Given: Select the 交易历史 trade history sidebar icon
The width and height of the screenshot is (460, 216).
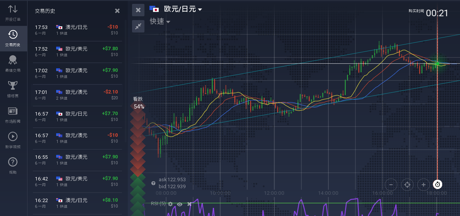Looking at the screenshot, I should tap(13, 38).
